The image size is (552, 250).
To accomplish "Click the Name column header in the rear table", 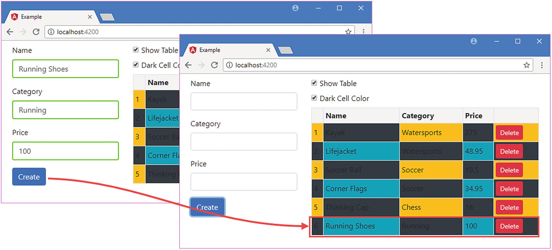I will (162, 83).
